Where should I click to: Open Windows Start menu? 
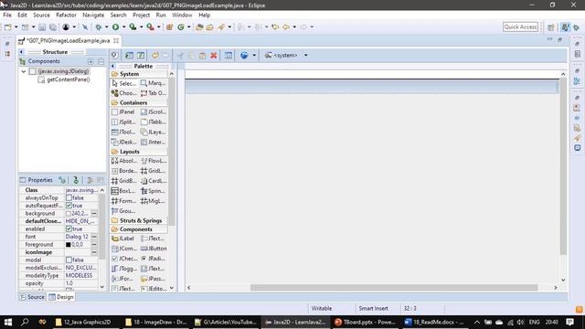8,322
